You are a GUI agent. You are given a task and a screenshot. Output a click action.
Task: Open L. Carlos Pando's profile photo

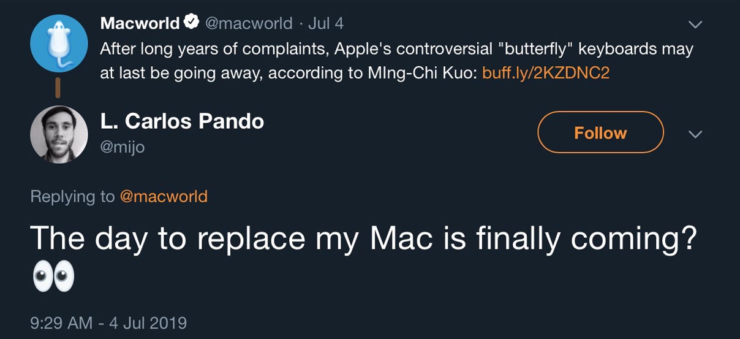[x=59, y=135]
